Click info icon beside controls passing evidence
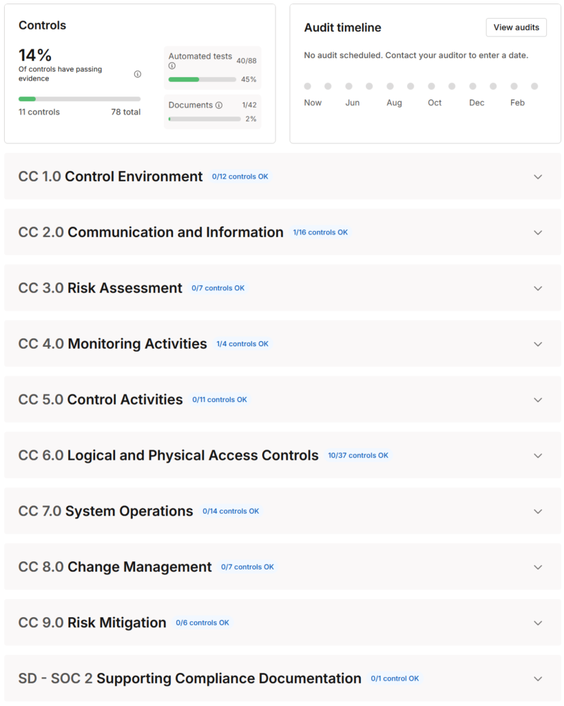564x706 pixels. tap(138, 74)
